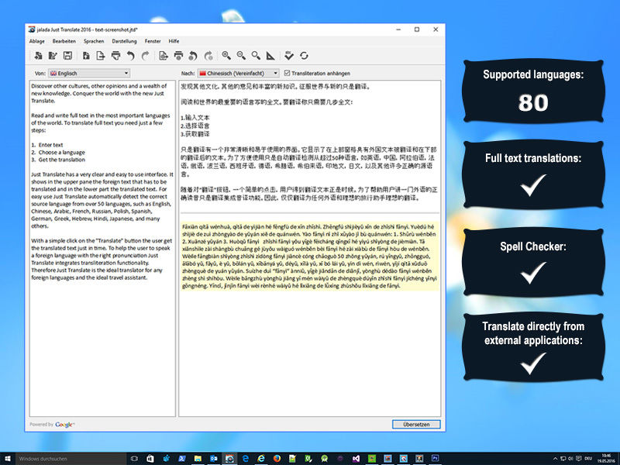Click the redo arrow with round badge
The height and width of the screenshot is (465, 620).
pyautogui.click(x=208, y=56)
